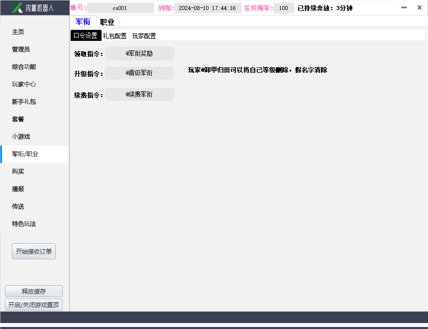Go to 播报 in the sidebar
The height and width of the screenshot is (329, 428).
pyautogui.click(x=18, y=189)
